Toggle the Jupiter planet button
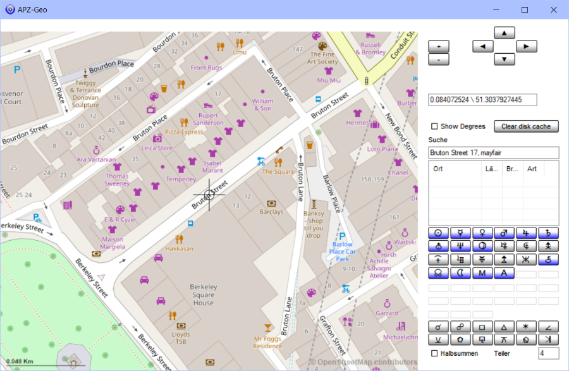This screenshot has width=569, height=371. tap(526, 233)
